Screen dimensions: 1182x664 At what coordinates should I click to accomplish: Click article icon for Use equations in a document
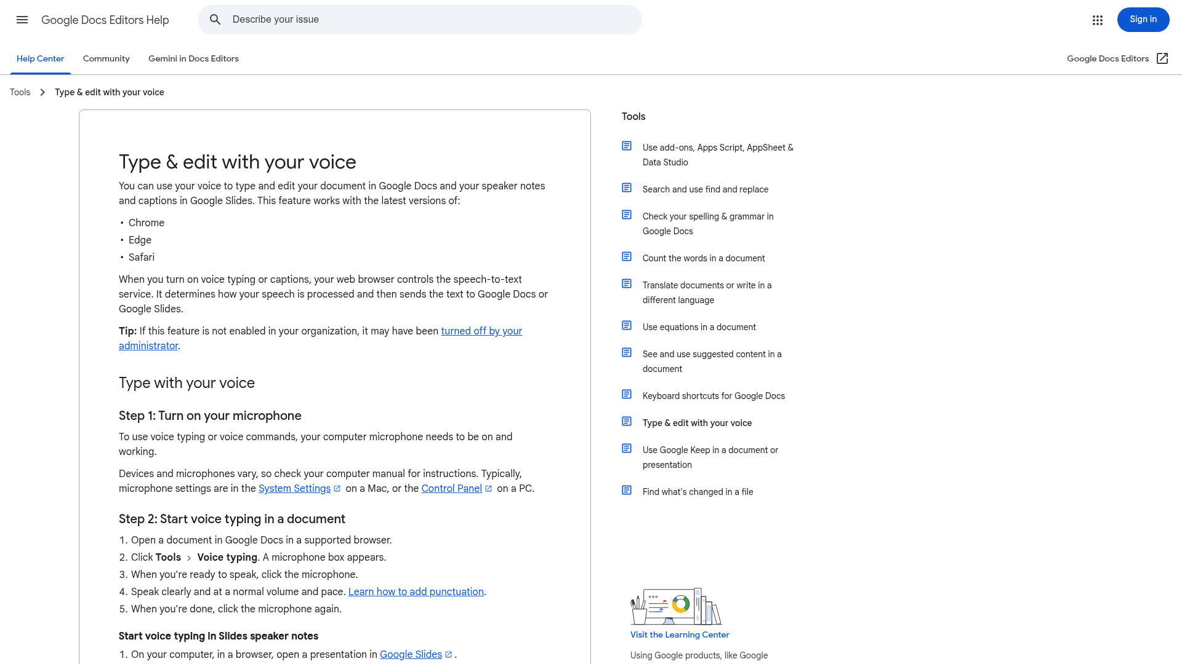pyautogui.click(x=627, y=325)
